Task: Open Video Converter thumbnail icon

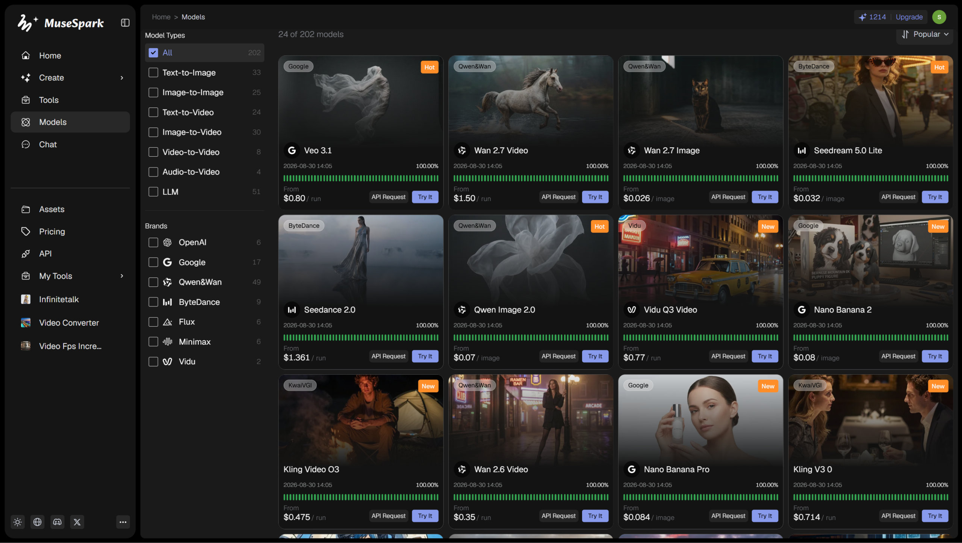Action: pos(26,323)
